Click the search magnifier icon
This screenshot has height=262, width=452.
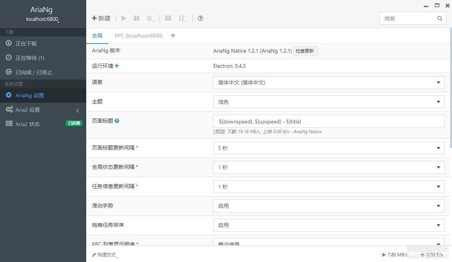pyautogui.click(x=439, y=18)
